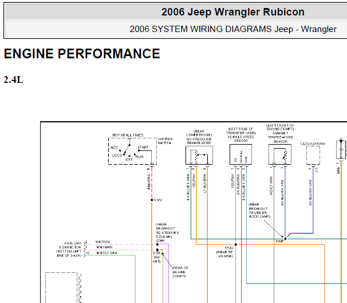Click the "S172" splice label
347x303 pixels.
point(158,200)
